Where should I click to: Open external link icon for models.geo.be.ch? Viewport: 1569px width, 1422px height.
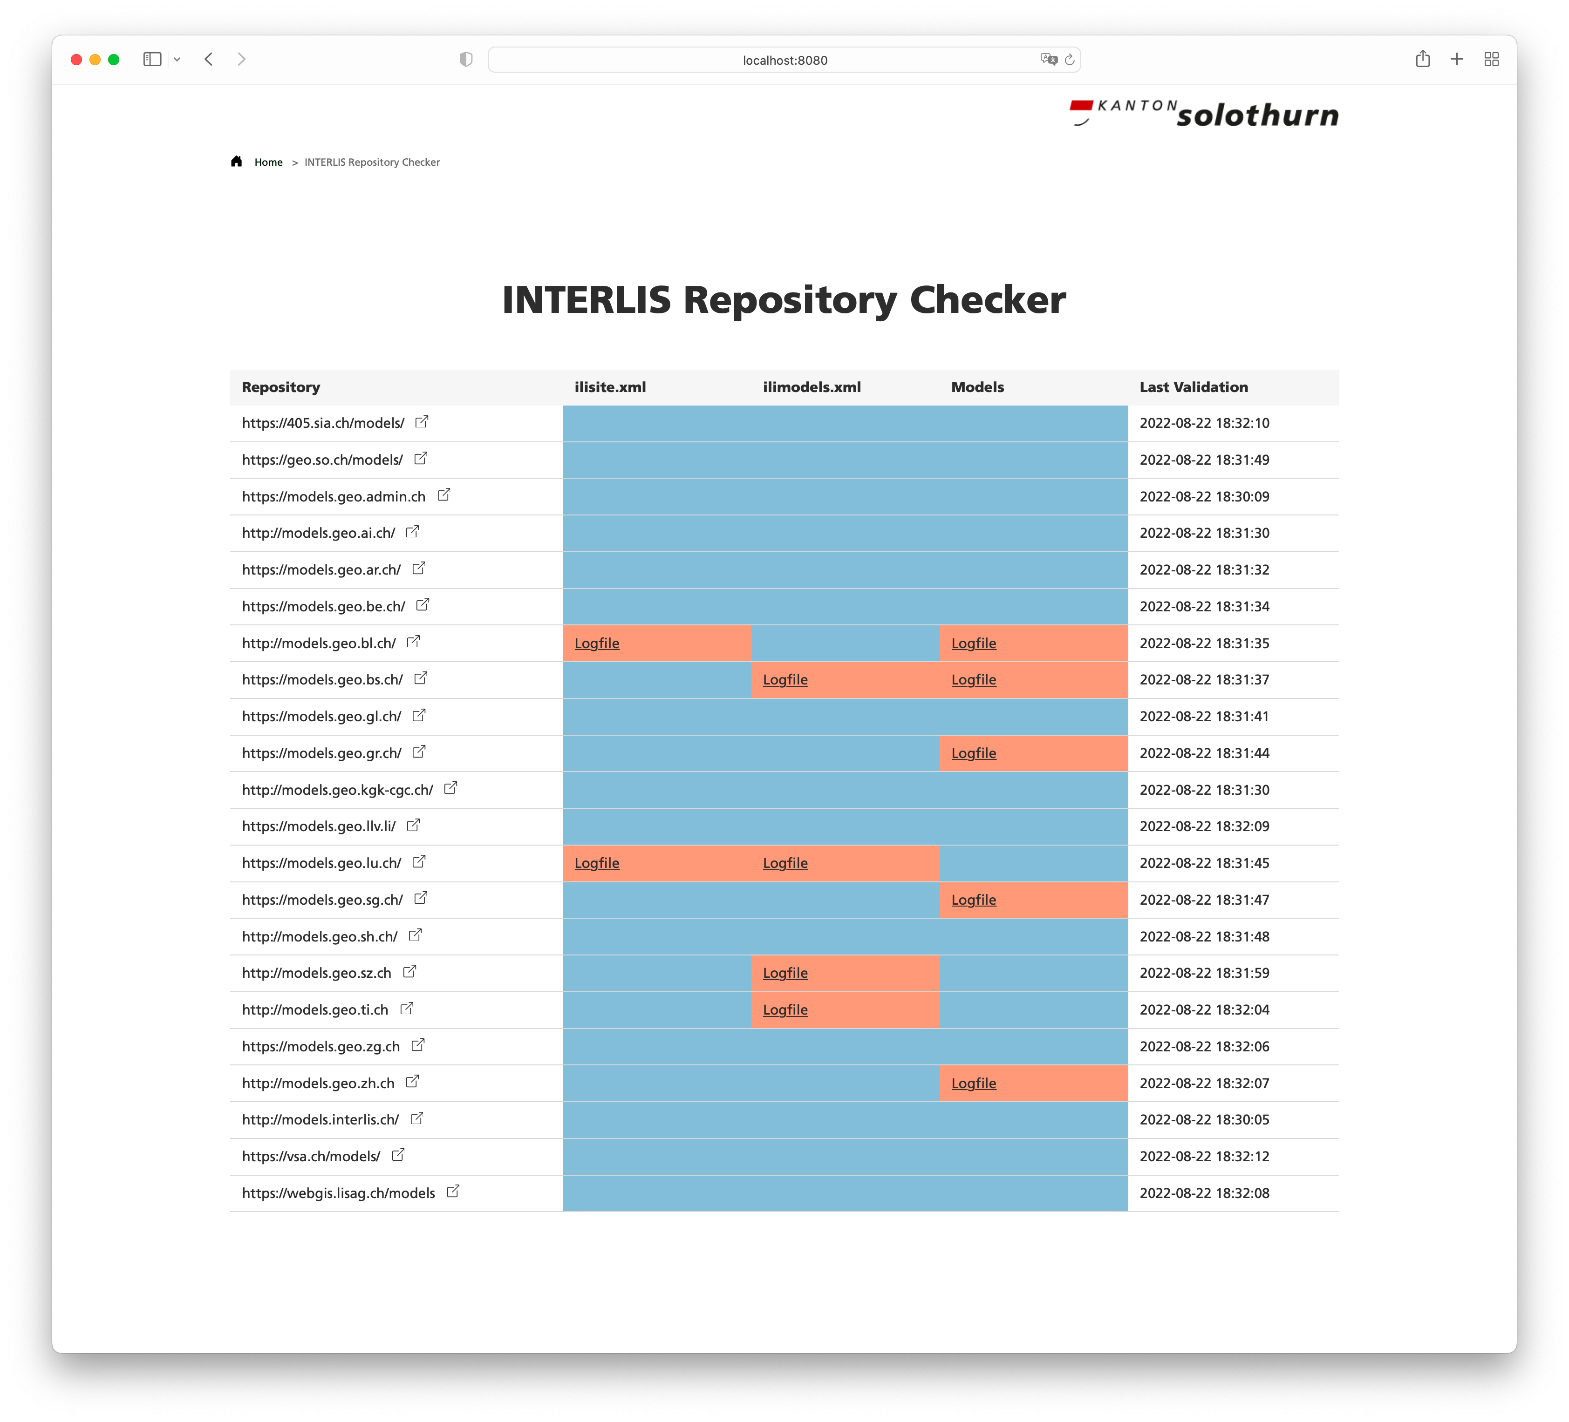tap(423, 604)
